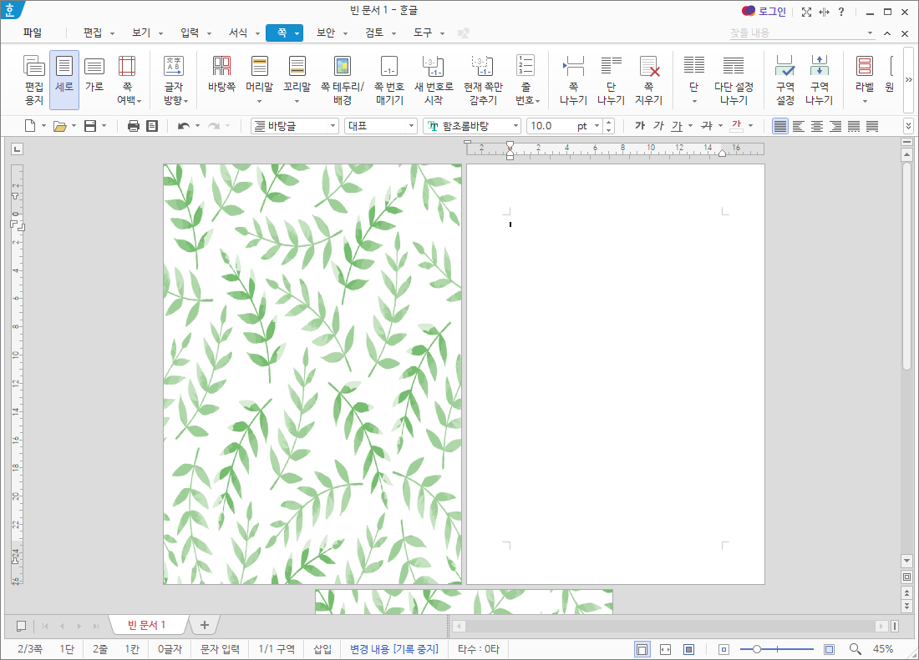Click the open folder icon
The width and height of the screenshot is (919, 660).
[x=60, y=126]
